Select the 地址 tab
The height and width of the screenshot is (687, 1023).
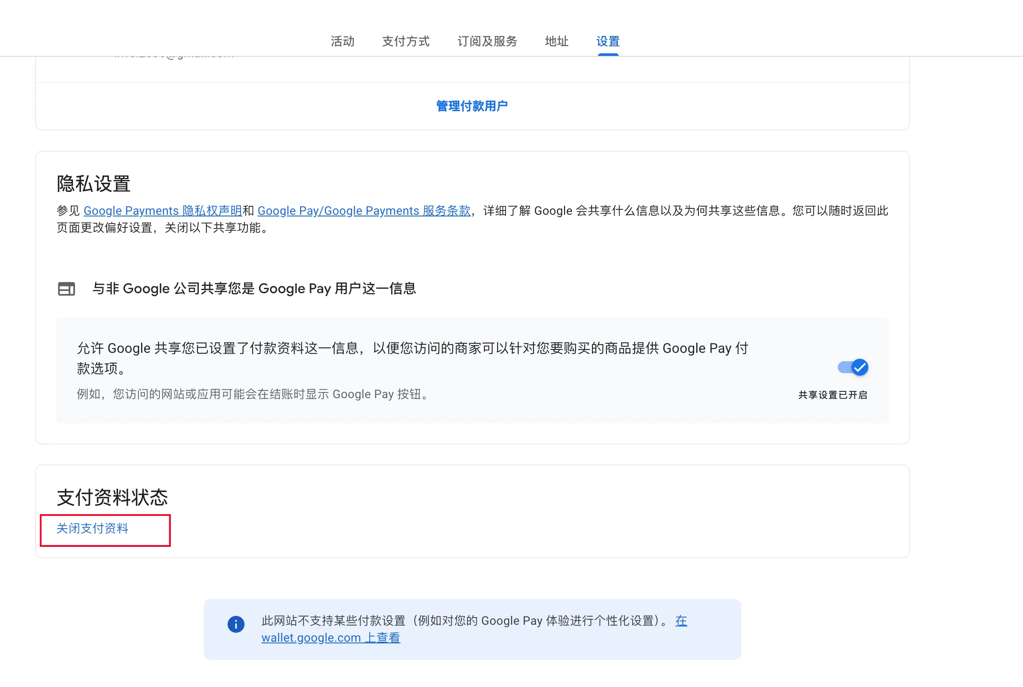(556, 41)
